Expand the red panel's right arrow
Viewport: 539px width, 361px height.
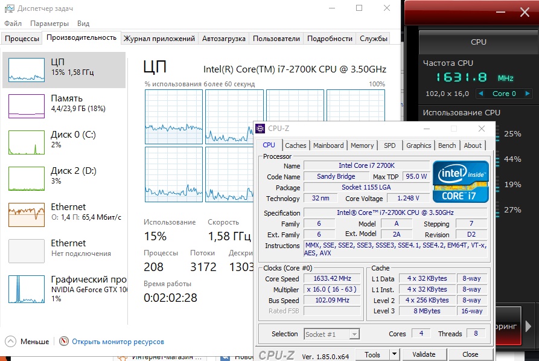click(x=528, y=326)
